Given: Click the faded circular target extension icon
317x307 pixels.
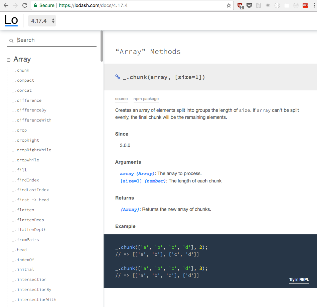Looking at the screenshot, I should click(296, 5).
